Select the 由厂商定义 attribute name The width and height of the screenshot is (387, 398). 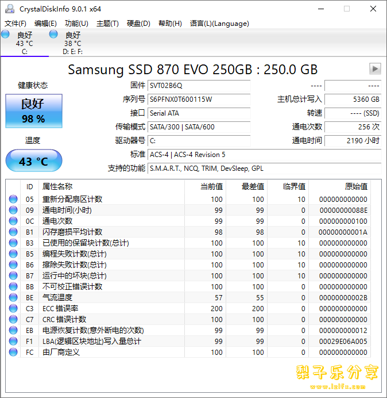click(x=61, y=352)
